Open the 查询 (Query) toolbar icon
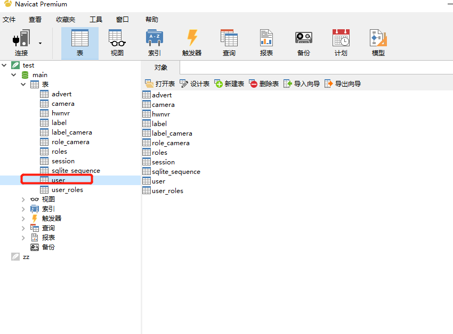 (x=229, y=43)
